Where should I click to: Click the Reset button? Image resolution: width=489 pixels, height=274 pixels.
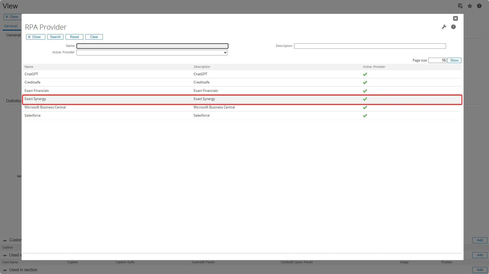point(74,37)
